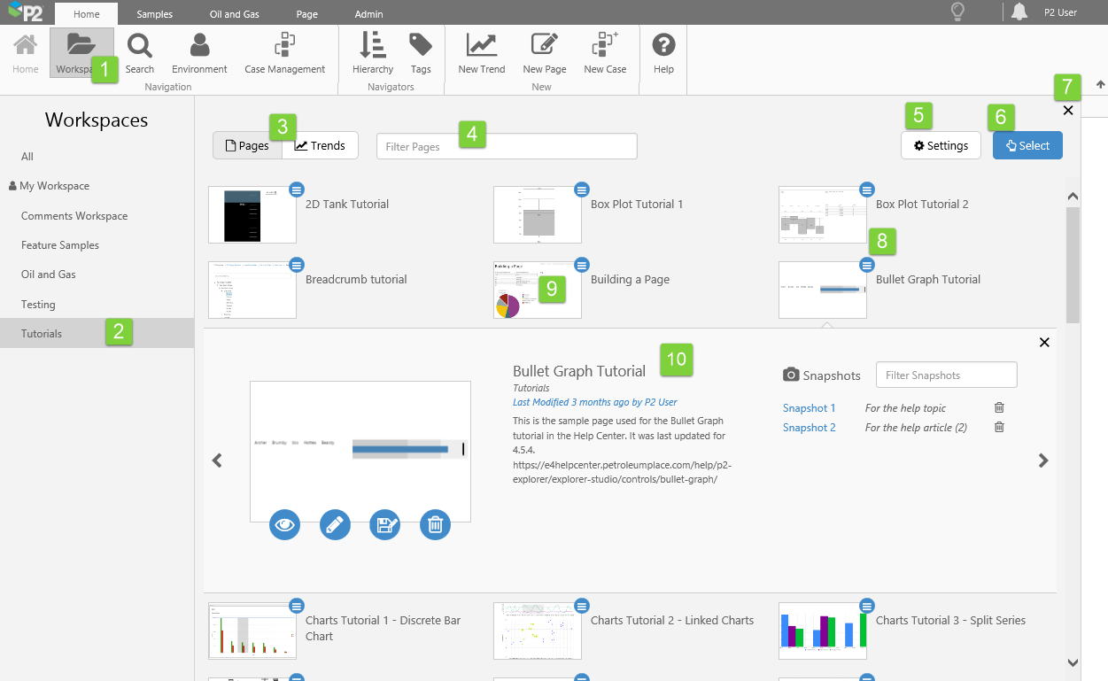Open the Search tool in ribbon

pyautogui.click(x=140, y=54)
